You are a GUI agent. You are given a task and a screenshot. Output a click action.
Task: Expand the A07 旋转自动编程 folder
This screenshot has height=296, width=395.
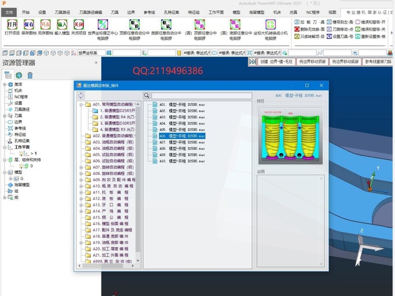[81, 167]
